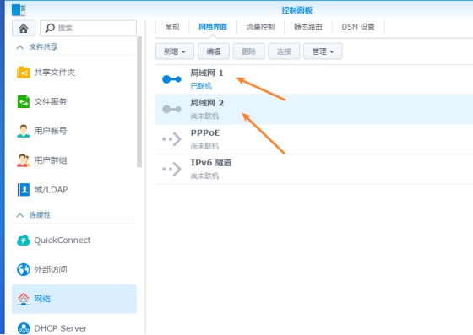Open the 外部访问 globe icon
Image resolution: width=473 pixels, height=335 pixels.
[x=24, y=270]
